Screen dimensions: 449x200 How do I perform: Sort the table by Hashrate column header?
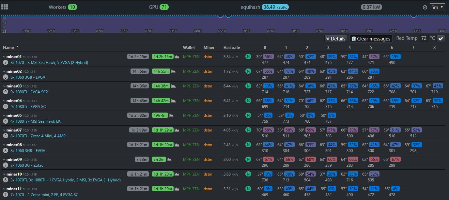coord(232,48)
